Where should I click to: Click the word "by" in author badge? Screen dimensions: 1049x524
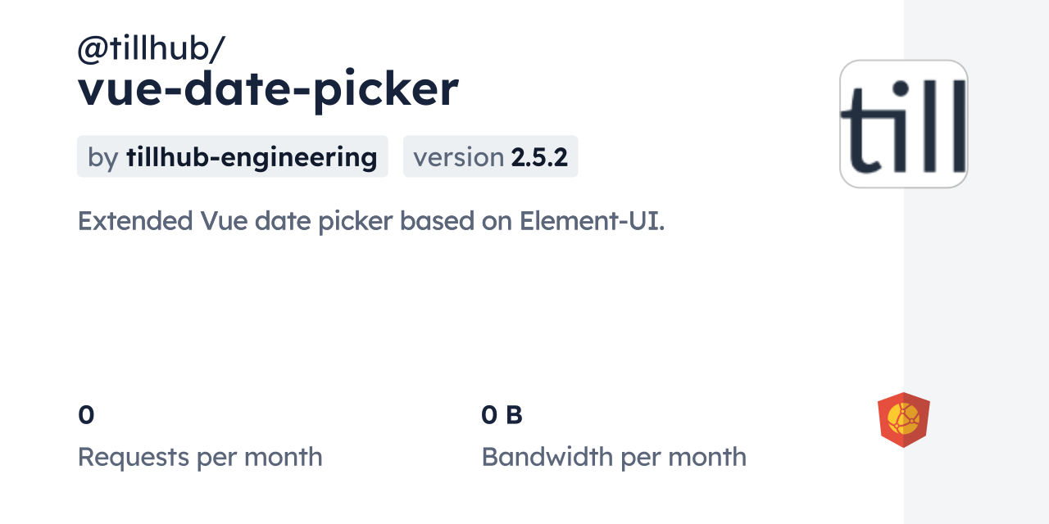(x=103, y=156)
